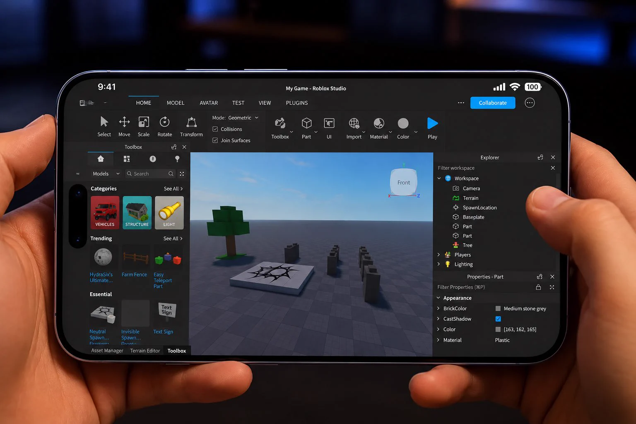
Task: Open Toolbox inventory grid tab
Action: (127, 159)
